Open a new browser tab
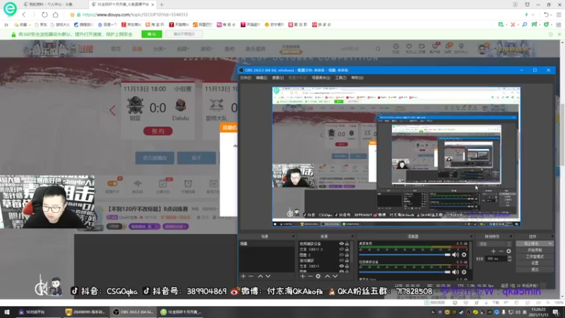This screenshot has width=565, height=318. [162, 5]
